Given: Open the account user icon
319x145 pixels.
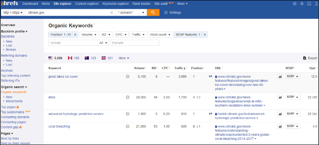Looking at the screenshot, I should click(x=317, y=4).
